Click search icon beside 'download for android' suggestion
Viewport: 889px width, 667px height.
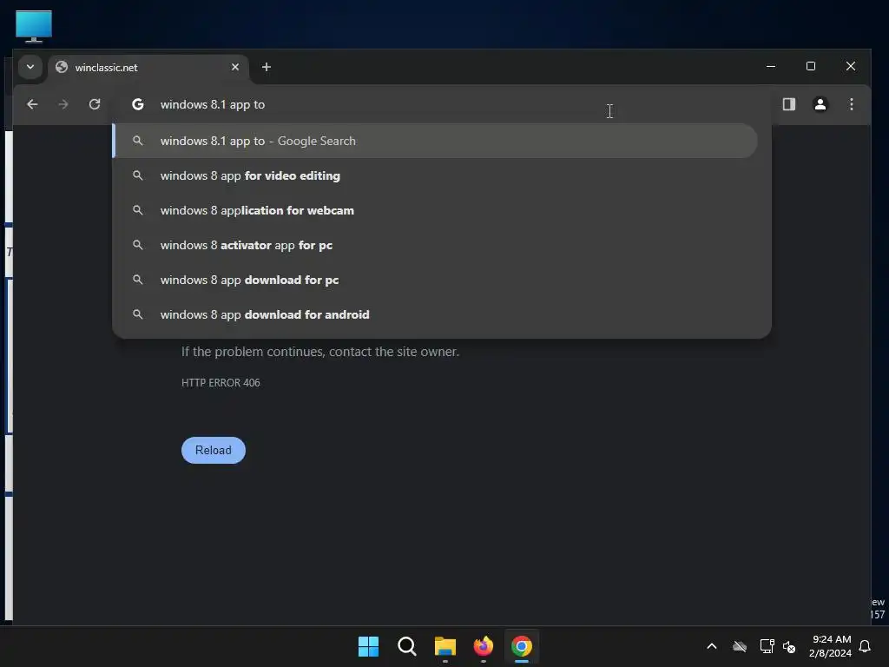pos(138,314)
